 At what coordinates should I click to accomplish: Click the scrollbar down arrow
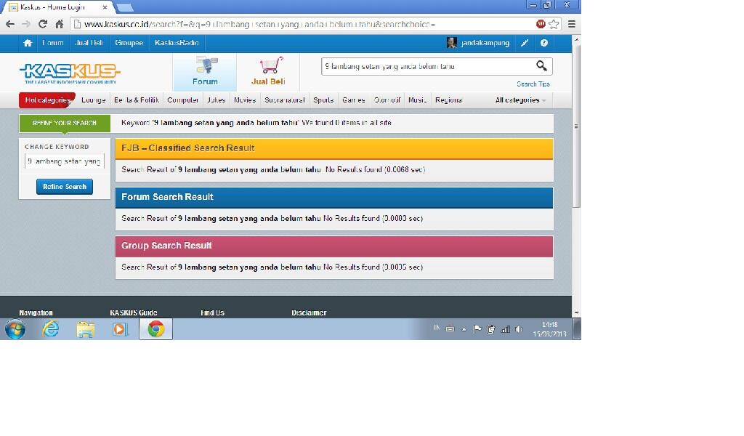click(x=576, y=313)
